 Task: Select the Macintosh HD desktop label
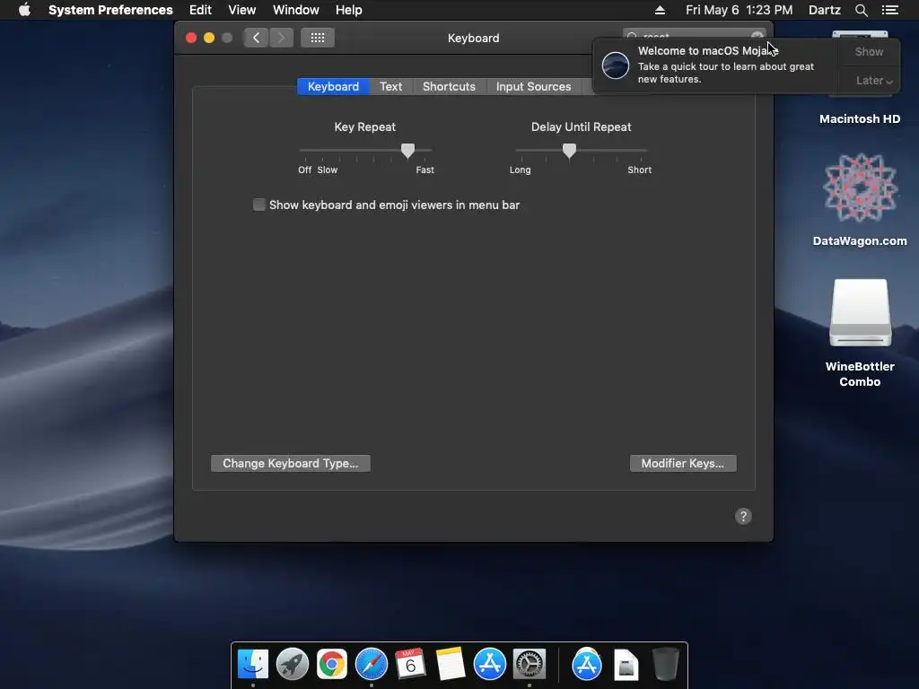pyautogui.click(x=860, y=119)
